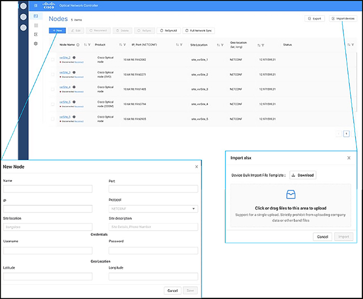Viewport: 363px width, 299px height.
Task: Sort the table by IP, Port (NETCONF)
Action: (177, 45)
